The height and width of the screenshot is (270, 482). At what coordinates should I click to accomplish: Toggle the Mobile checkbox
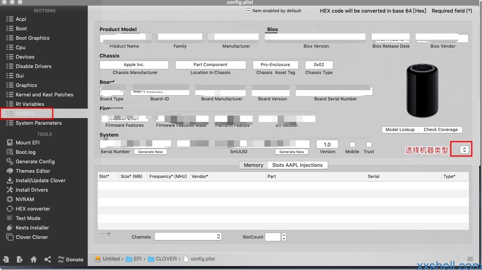tap(352, 144)
